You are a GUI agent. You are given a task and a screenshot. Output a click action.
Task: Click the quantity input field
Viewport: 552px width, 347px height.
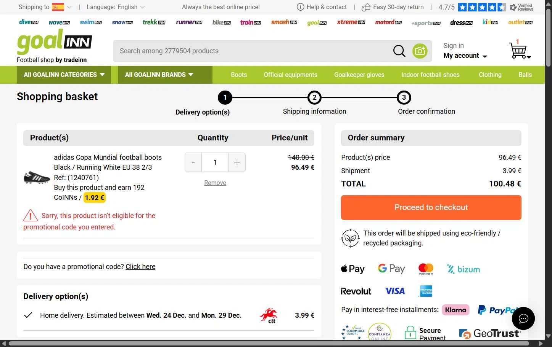coord(215,162)
